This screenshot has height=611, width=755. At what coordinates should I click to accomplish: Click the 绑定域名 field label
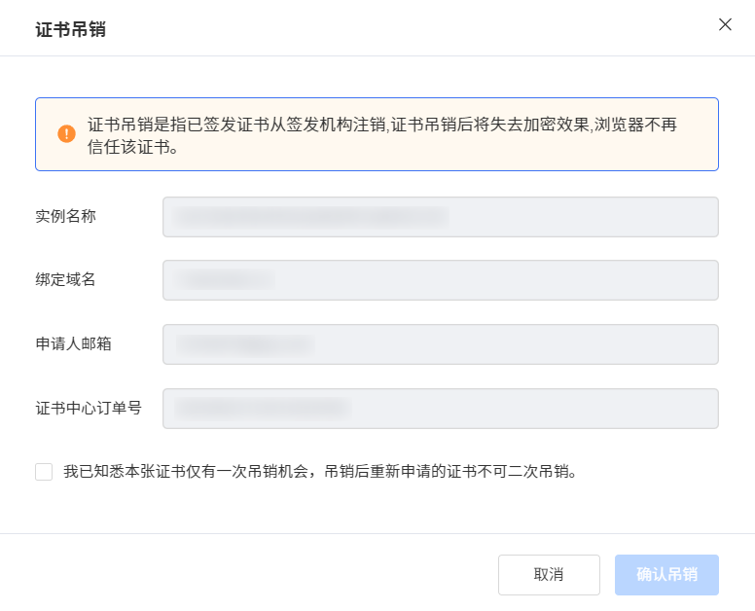pos(65,280)
